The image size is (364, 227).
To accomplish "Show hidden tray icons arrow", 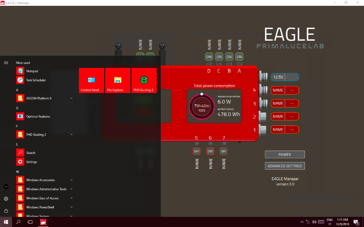I will [x=302, y=222].
